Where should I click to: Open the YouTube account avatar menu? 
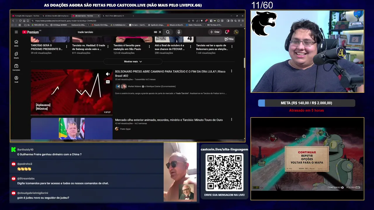point(236,32)
